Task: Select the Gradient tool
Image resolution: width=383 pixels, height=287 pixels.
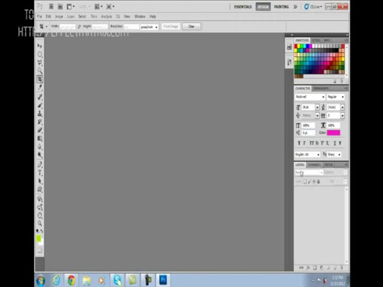Action: 40,138
